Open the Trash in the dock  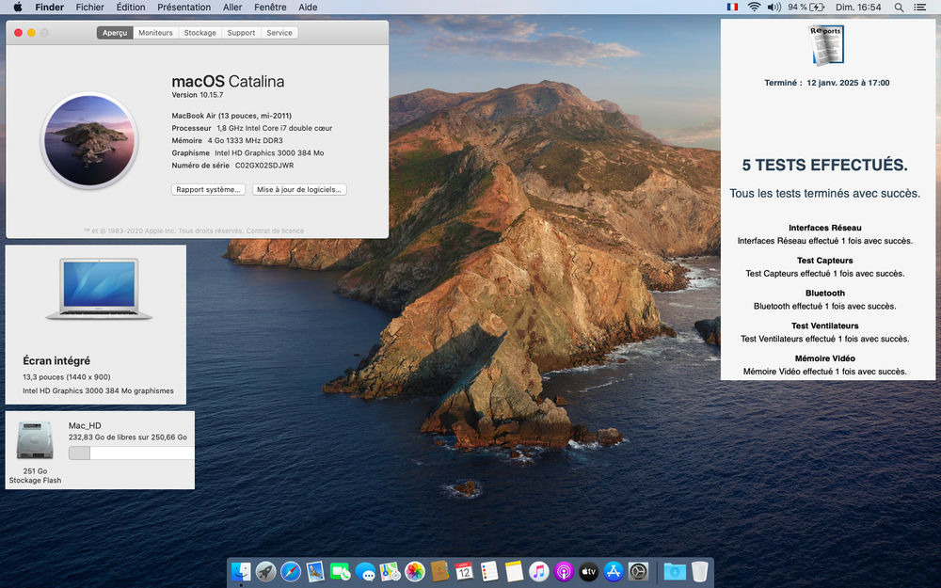pos(699,571)
